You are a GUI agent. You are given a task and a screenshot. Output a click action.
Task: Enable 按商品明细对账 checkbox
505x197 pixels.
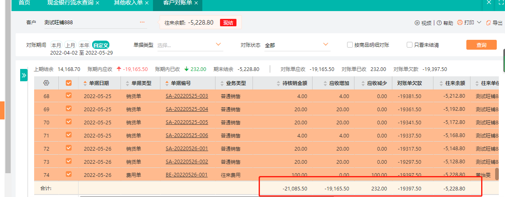(x=350, y=45)
